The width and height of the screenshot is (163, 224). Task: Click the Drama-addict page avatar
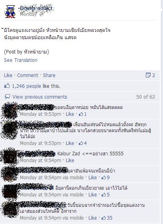coord(10,12)
